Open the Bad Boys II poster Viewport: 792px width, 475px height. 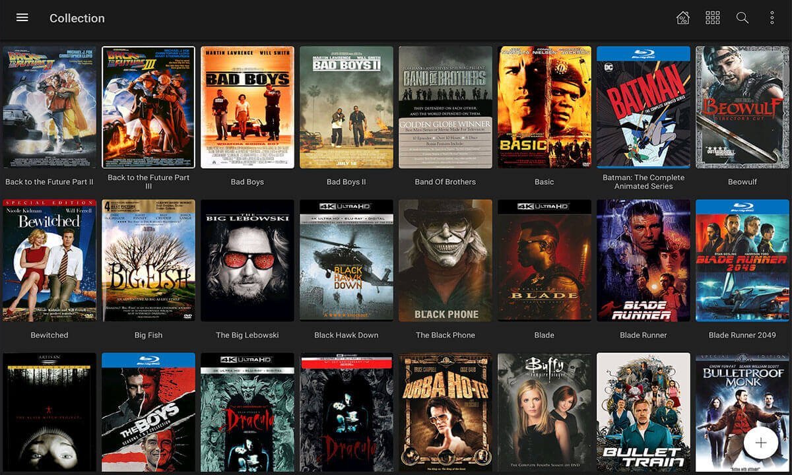tap(346, 107)
